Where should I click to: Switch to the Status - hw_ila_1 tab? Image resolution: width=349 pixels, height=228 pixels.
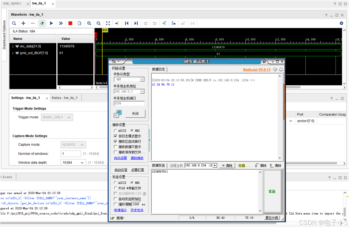pyautogui.click(x=64, y=98)
